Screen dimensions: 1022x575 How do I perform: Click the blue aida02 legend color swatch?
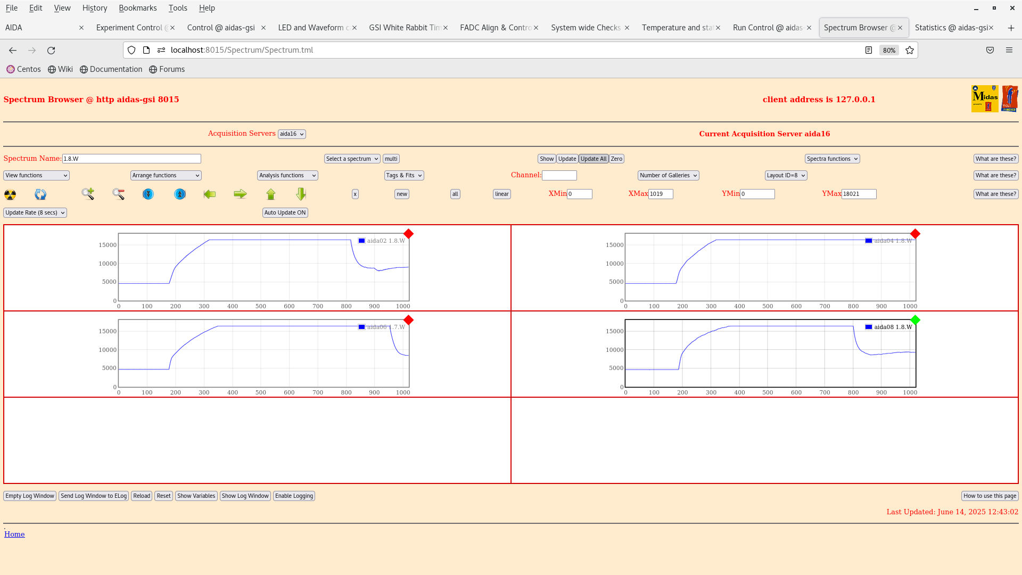point(362,241)
